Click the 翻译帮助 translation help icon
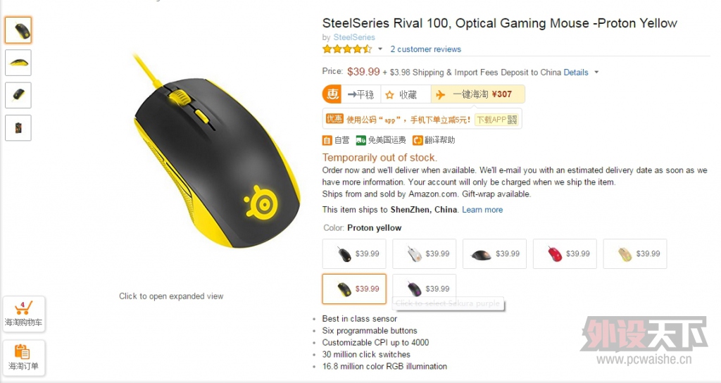 pyautogui.click(x=418, y=140)
